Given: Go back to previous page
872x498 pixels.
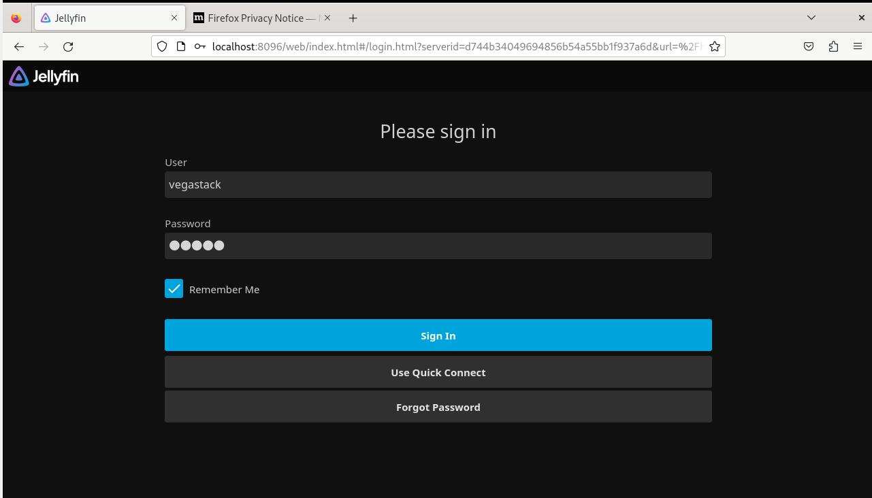Looking at the screenshot, I should pos(19,47).
